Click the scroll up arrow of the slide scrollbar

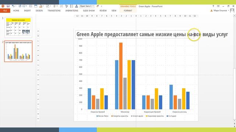pyautogui.click(x=235, y=15)
